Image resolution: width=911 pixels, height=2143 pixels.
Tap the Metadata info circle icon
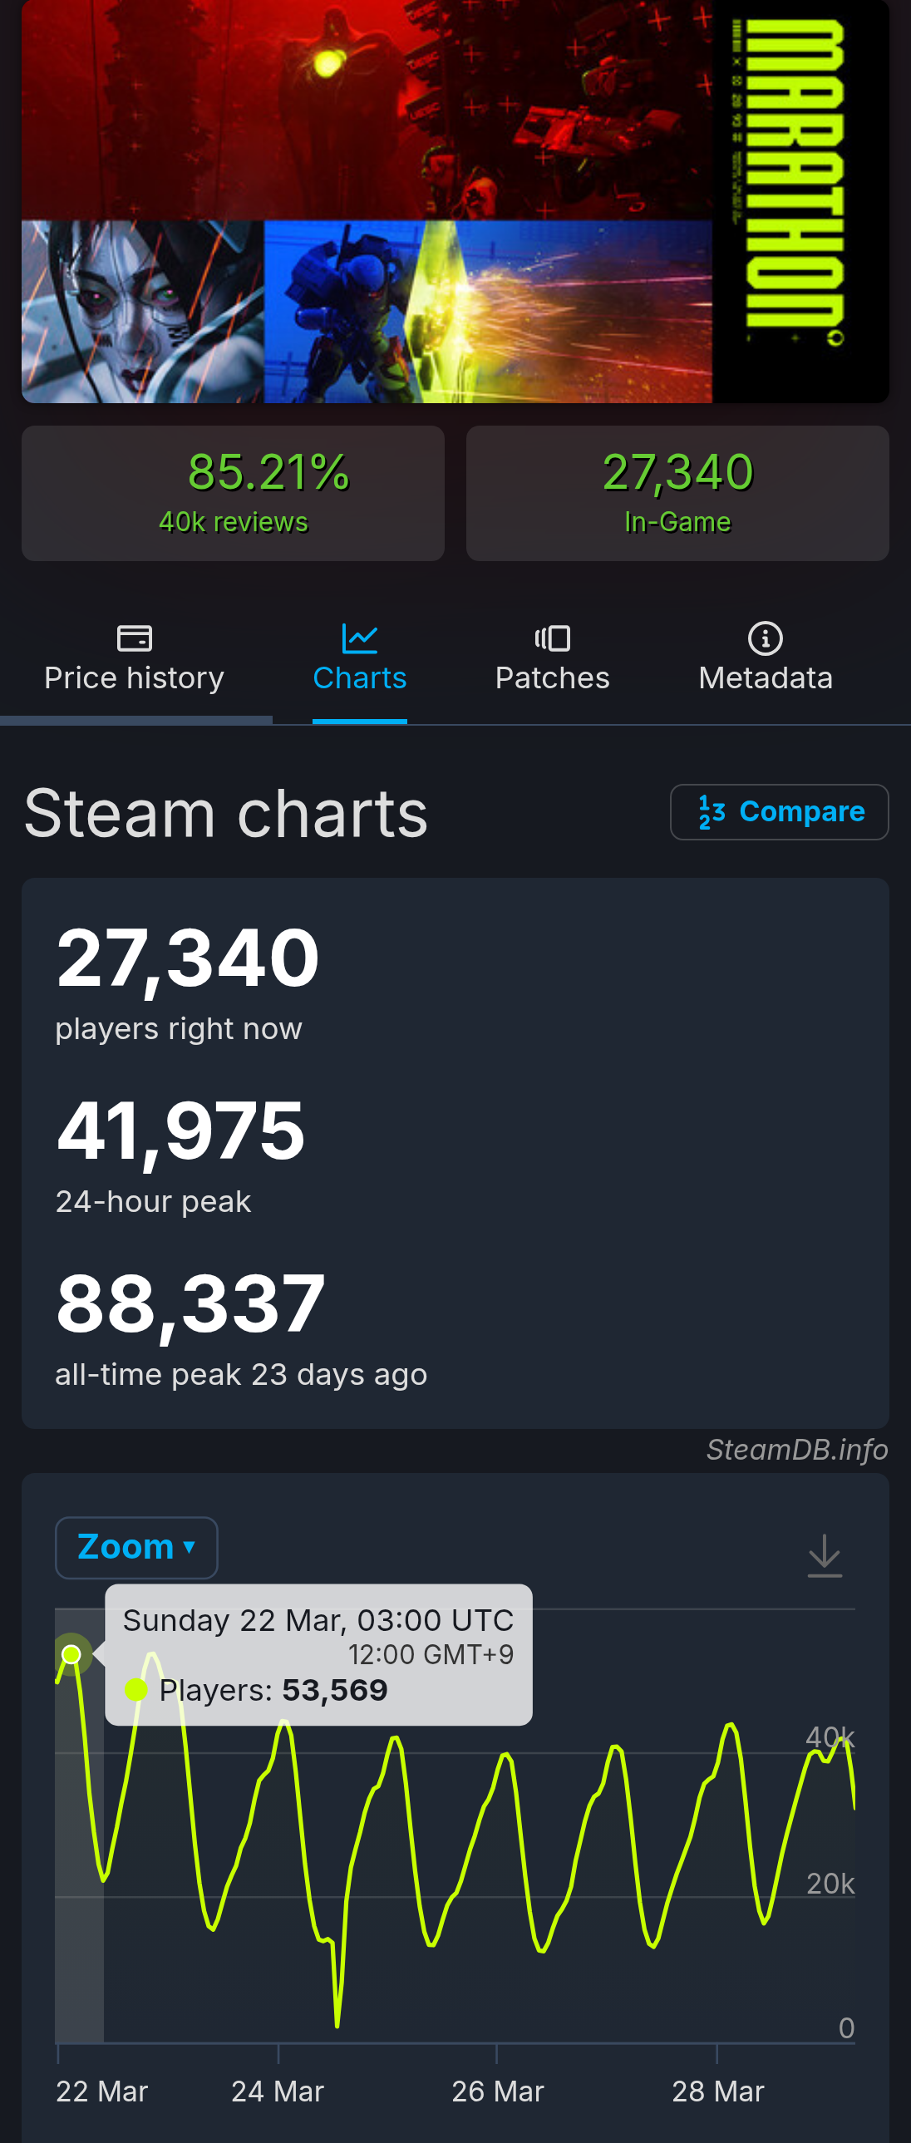(x=765, y=638)
